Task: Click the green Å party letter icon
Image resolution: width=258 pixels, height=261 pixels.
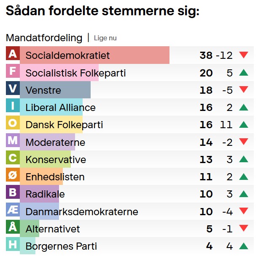Action: coord(13,227)
